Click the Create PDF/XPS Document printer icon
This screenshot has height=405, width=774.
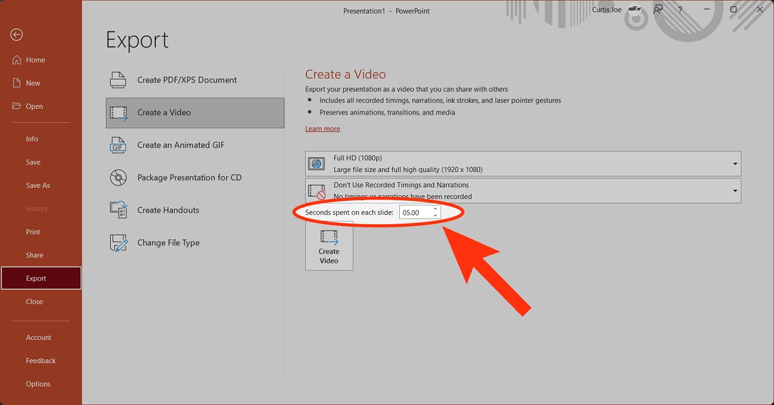click(118, 80)
